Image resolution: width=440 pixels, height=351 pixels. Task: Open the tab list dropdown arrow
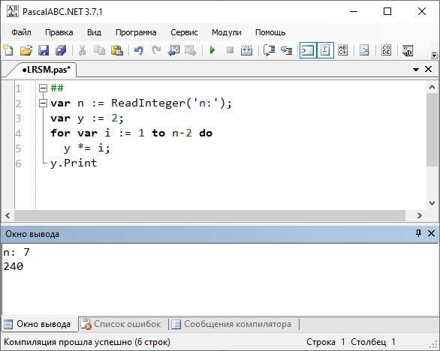pos(416,69)
